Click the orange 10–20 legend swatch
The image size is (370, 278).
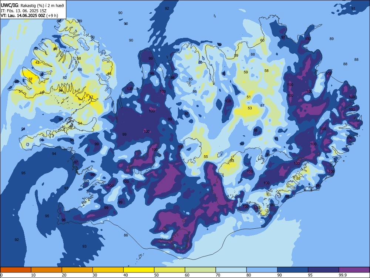pos(47,269)
